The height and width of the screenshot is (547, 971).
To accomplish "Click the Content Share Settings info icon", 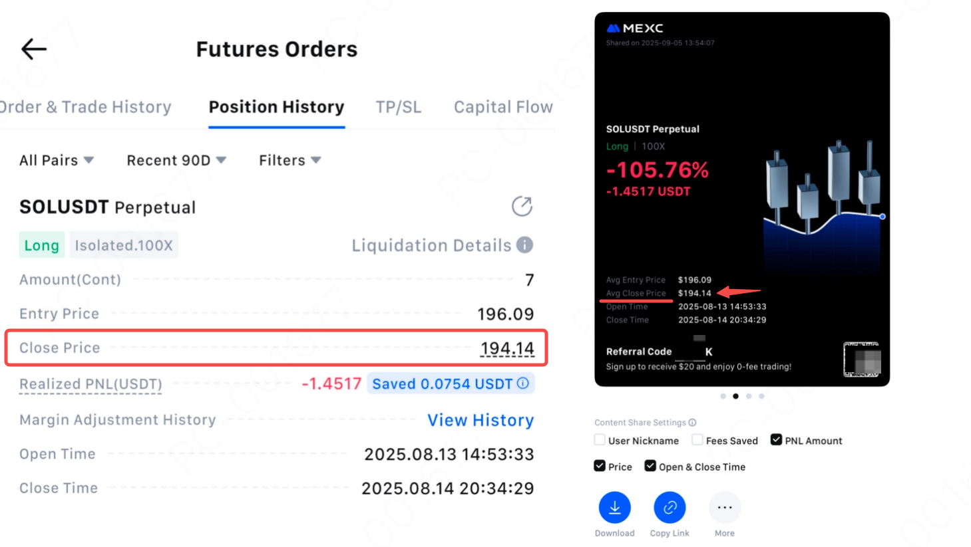I will coord(693,423).
